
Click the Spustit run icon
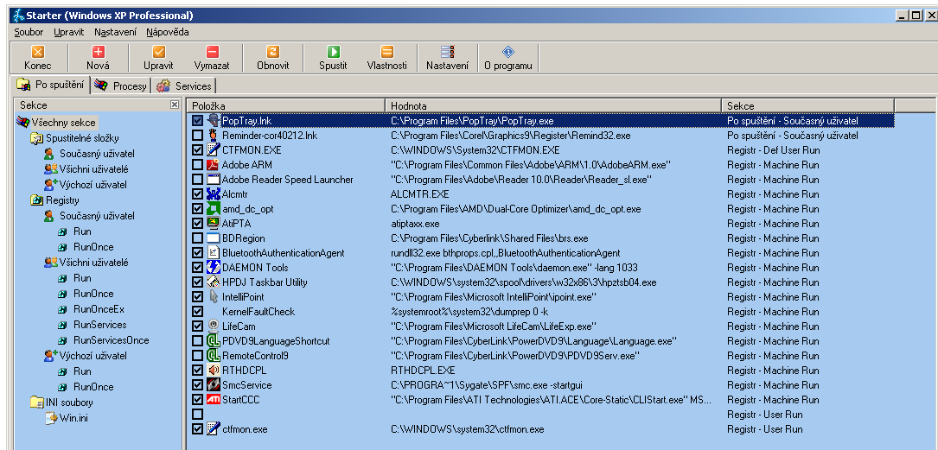[333, 52]
